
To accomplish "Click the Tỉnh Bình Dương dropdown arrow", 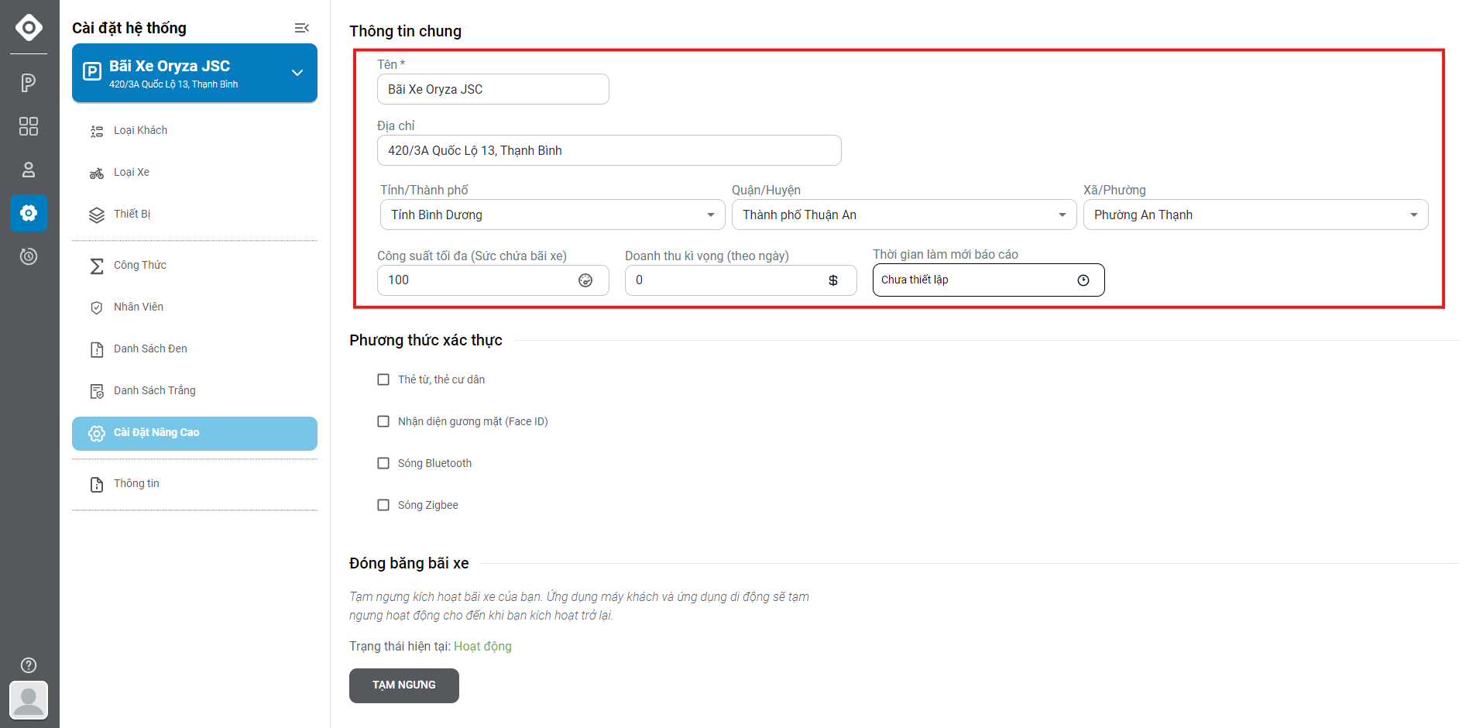I will pyautogui.click(x=711, y=215).
